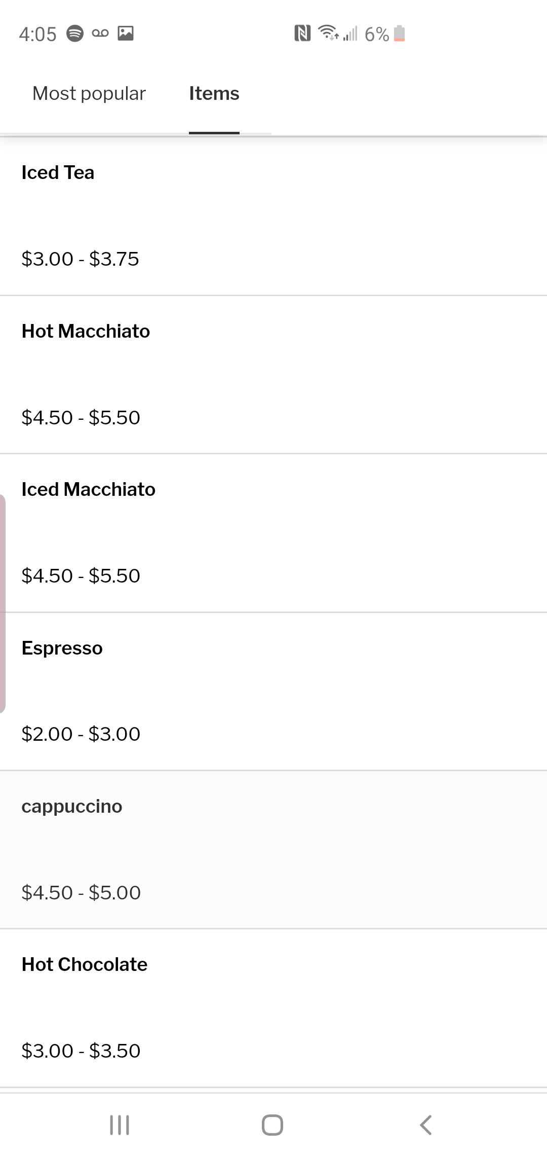Tap the cellular signal strength icon

point(350,33)
